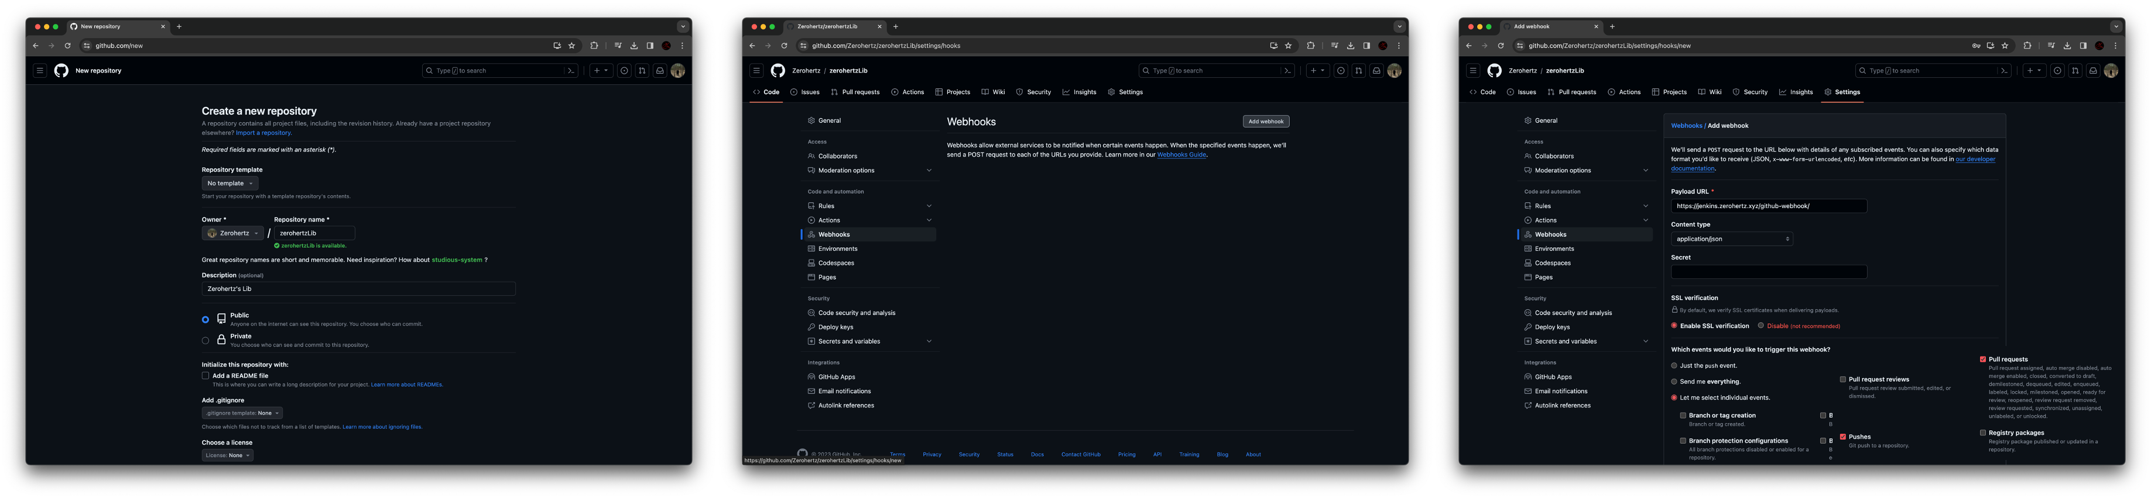Open command palette icon in New repository window
The image size is (2151, 498).
pos(571,71)
